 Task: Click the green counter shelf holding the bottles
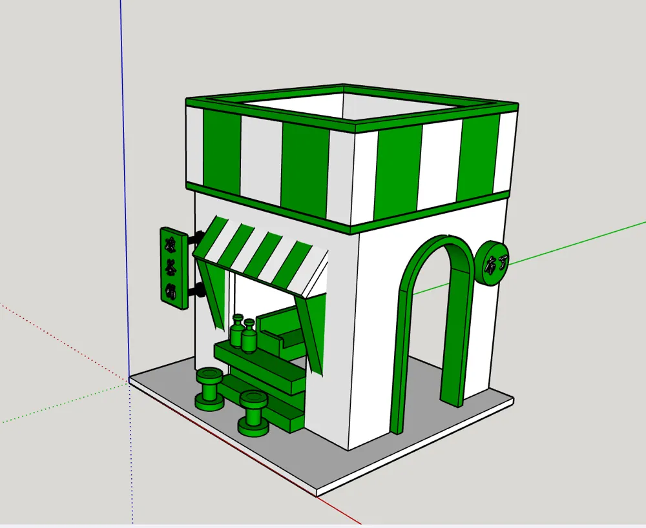260,367
